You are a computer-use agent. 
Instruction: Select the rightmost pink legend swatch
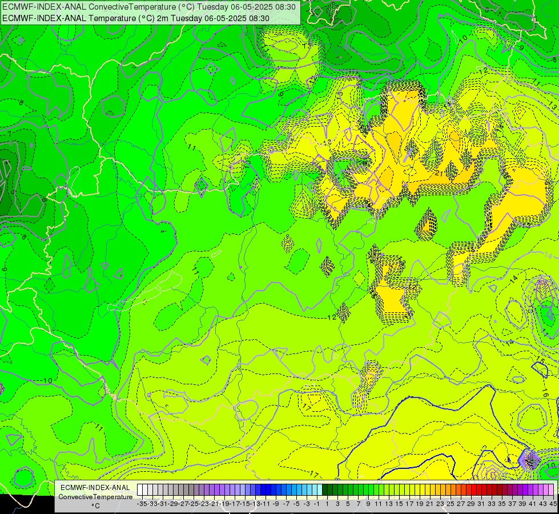pos(551,489)
